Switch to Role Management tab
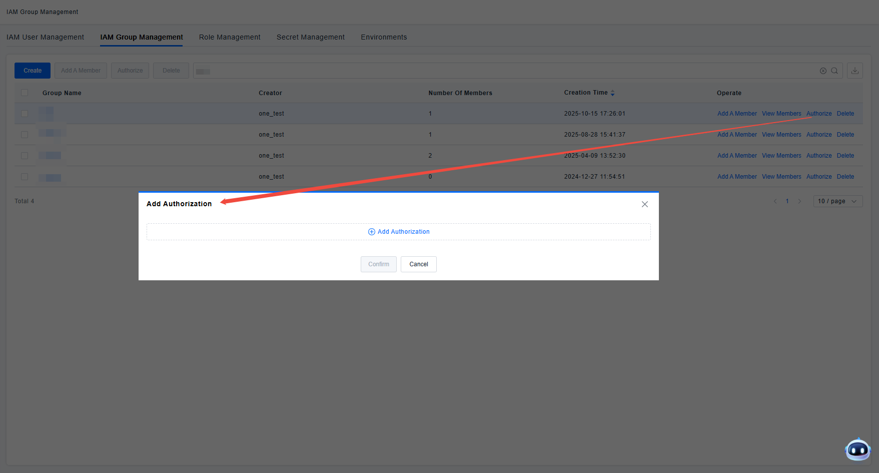879x473 pixels. coord(230,37)
